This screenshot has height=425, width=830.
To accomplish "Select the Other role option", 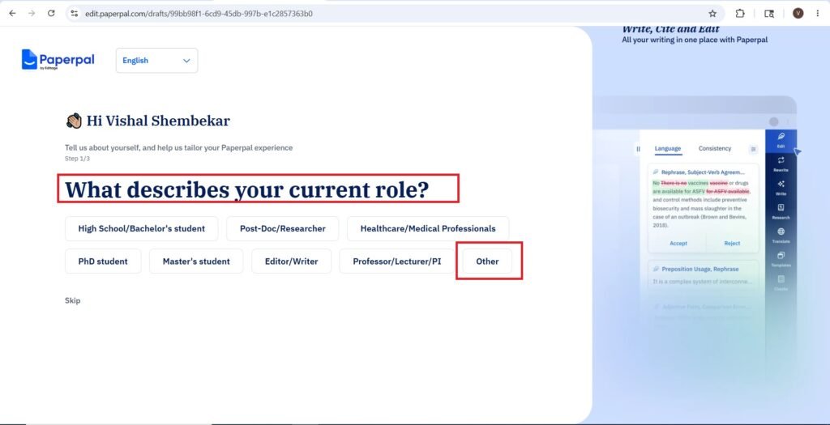I will point(487,261).
